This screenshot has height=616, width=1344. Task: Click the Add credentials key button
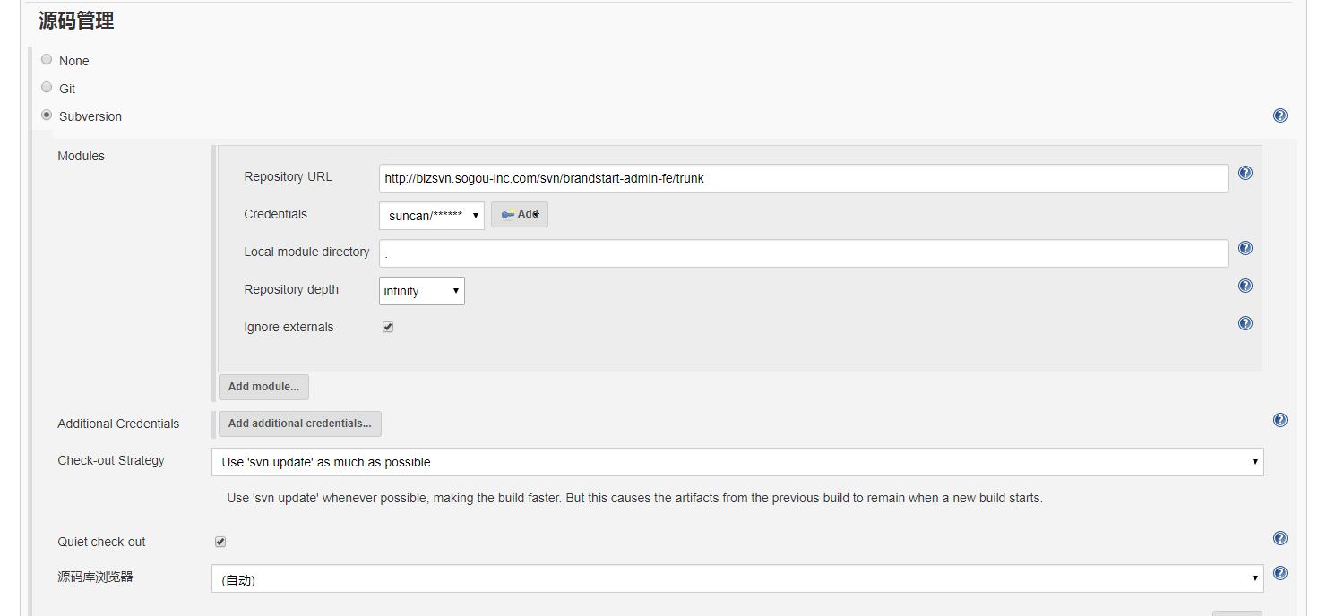pos(520,214)
